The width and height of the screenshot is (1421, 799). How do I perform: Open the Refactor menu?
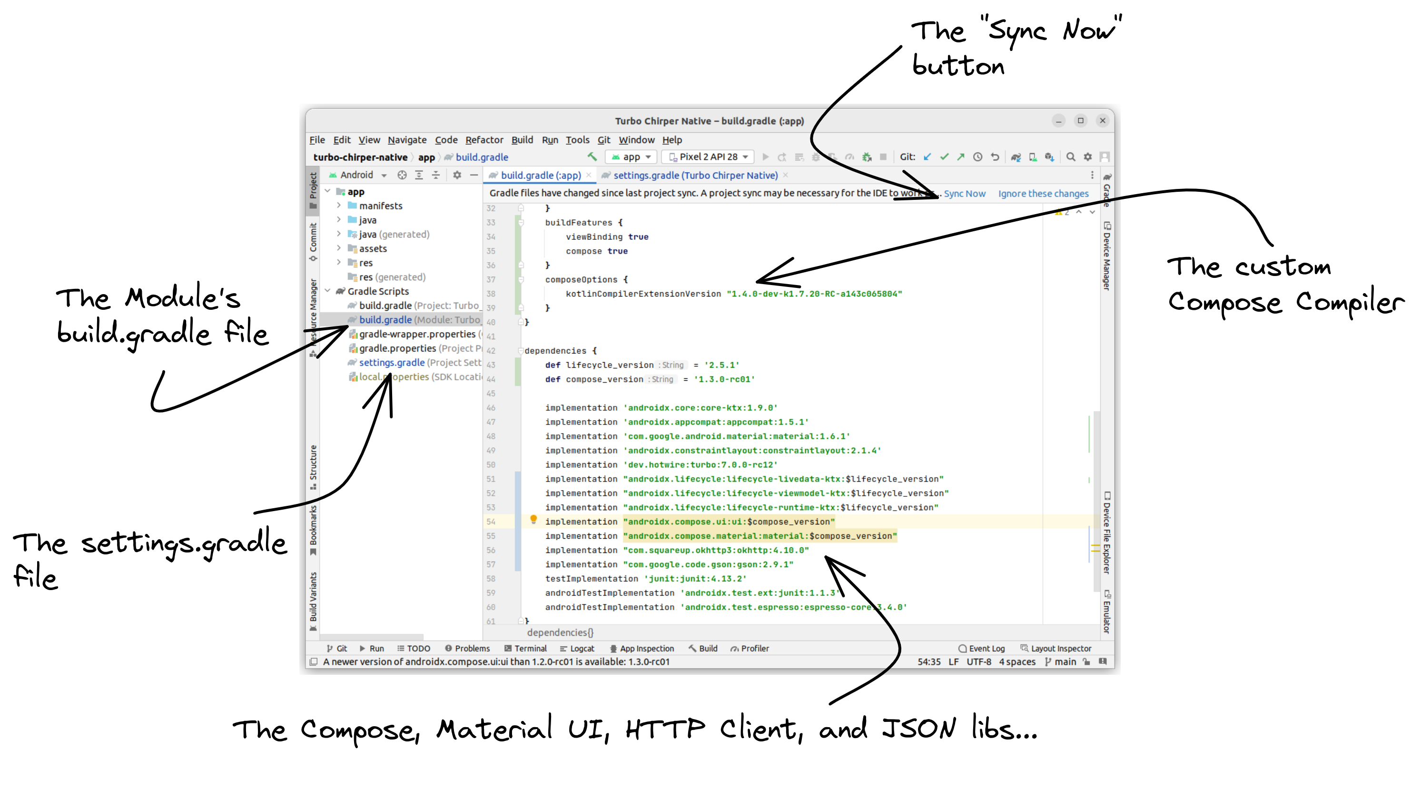point(484,139)
